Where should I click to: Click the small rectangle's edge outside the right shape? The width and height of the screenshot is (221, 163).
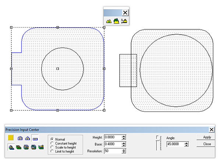[x=120, y=70]
